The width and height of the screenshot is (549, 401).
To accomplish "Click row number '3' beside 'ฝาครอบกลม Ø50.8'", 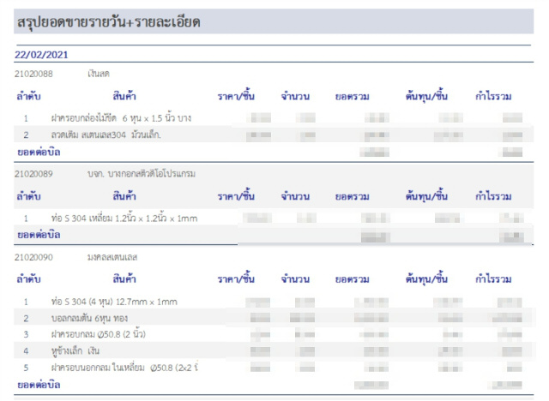I will (x=26, y=334).
